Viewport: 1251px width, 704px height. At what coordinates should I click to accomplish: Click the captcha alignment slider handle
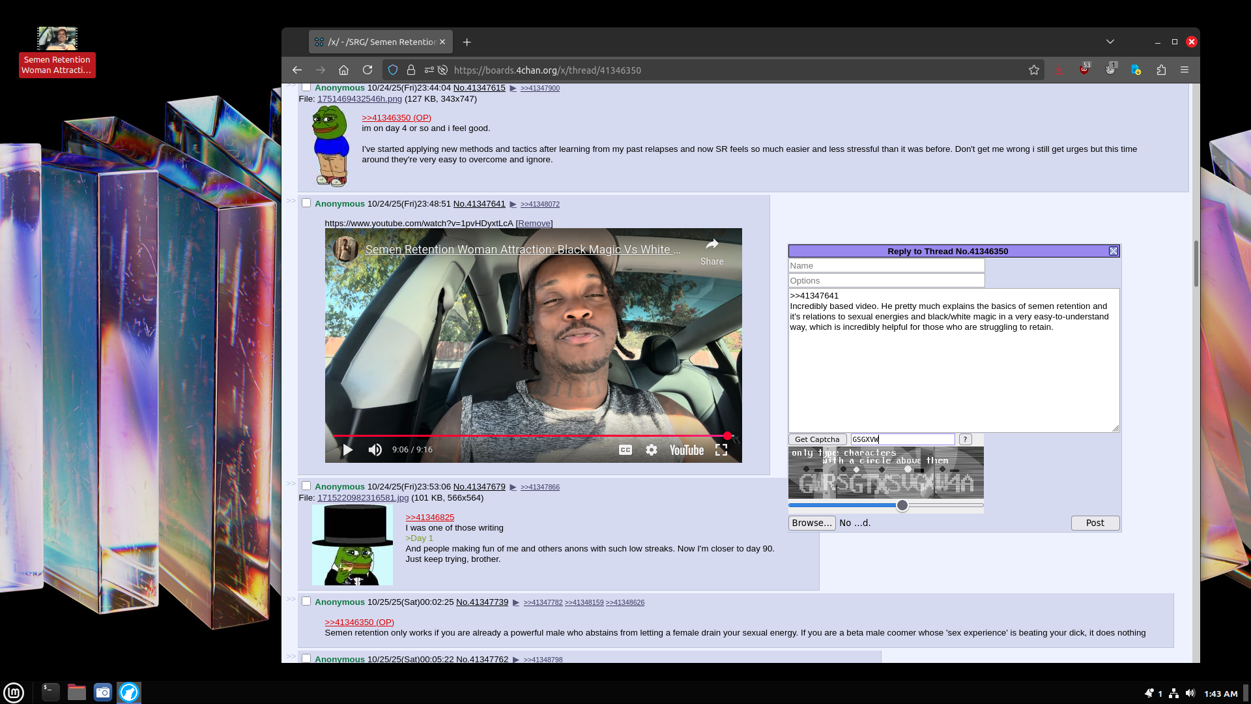[902, 505]
